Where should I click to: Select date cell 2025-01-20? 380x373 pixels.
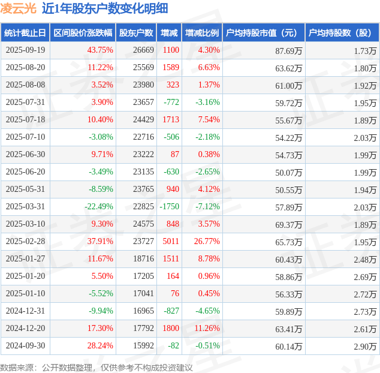25,276
